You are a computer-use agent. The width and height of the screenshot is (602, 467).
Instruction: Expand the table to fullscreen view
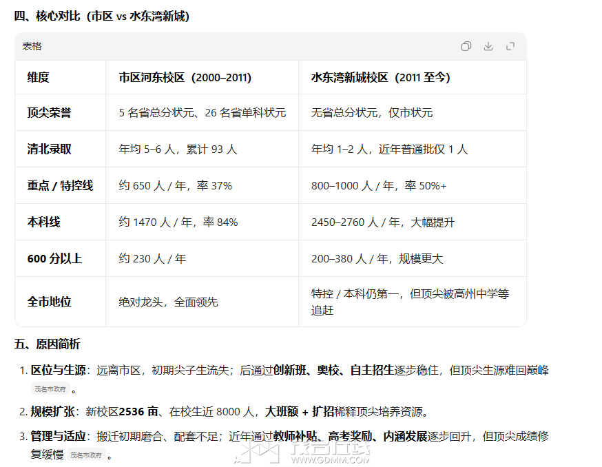tap(510, 46)
